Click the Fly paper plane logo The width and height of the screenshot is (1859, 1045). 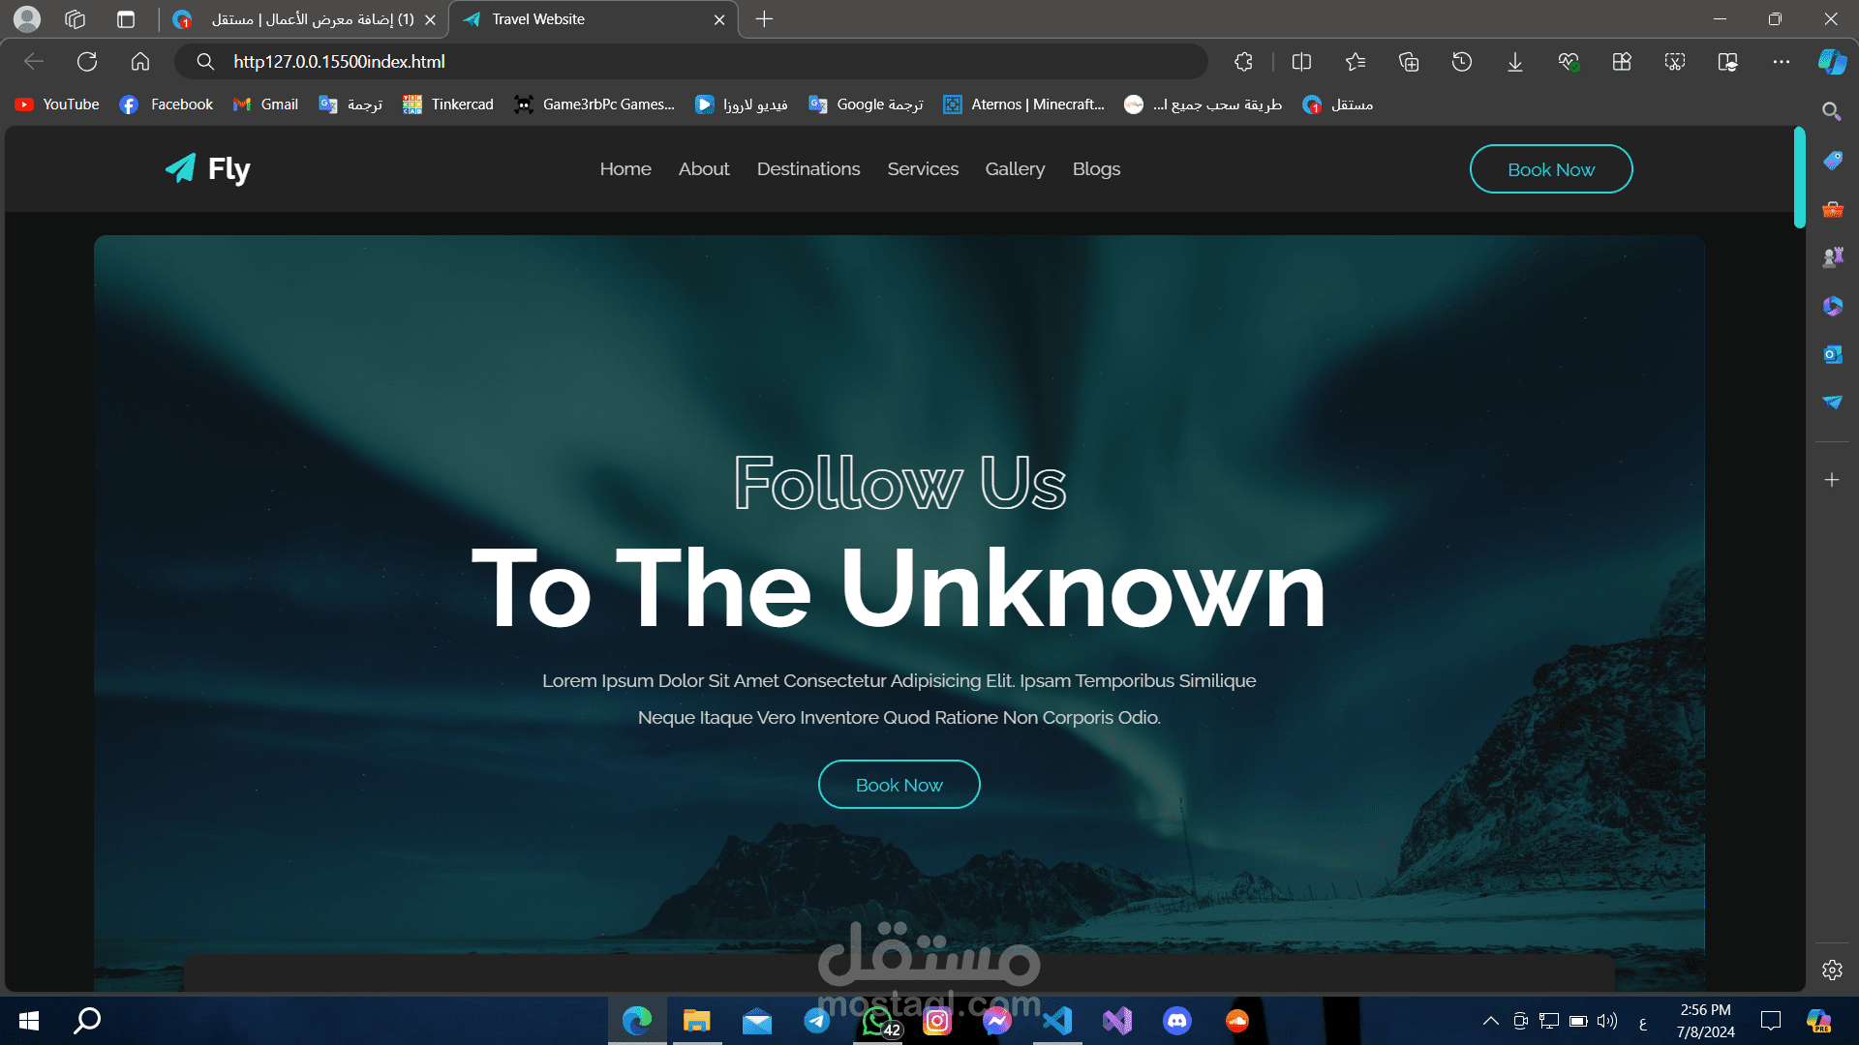pyautogui.click(x=207, y=169)
